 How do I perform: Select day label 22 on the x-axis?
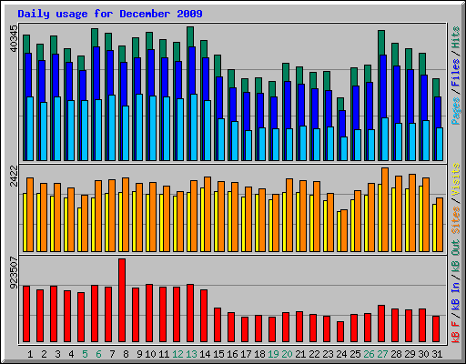tap(314, 354)
